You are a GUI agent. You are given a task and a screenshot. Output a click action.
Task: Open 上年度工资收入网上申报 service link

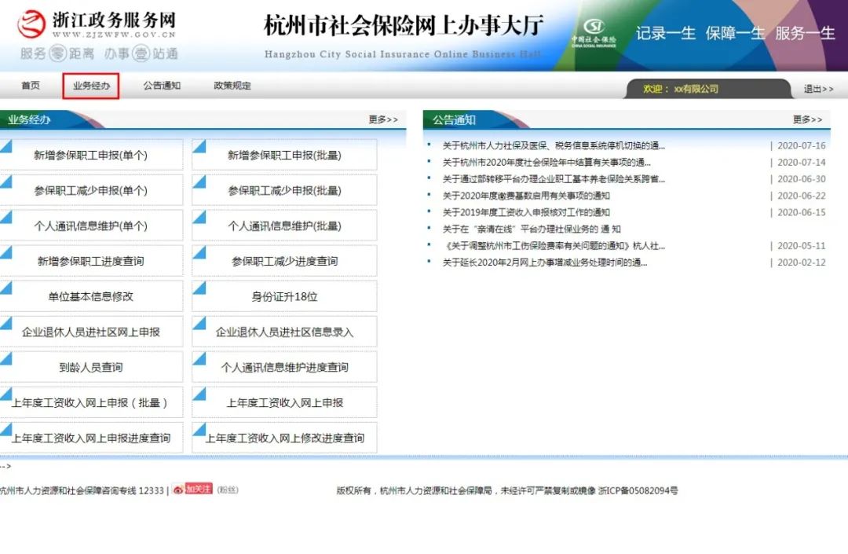tap(285, 402)
